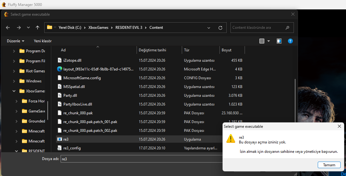The width and height of the screenshot is (346, 176).
Task: Click the Back navigation arrow
Action: click(x=8, y=28)
